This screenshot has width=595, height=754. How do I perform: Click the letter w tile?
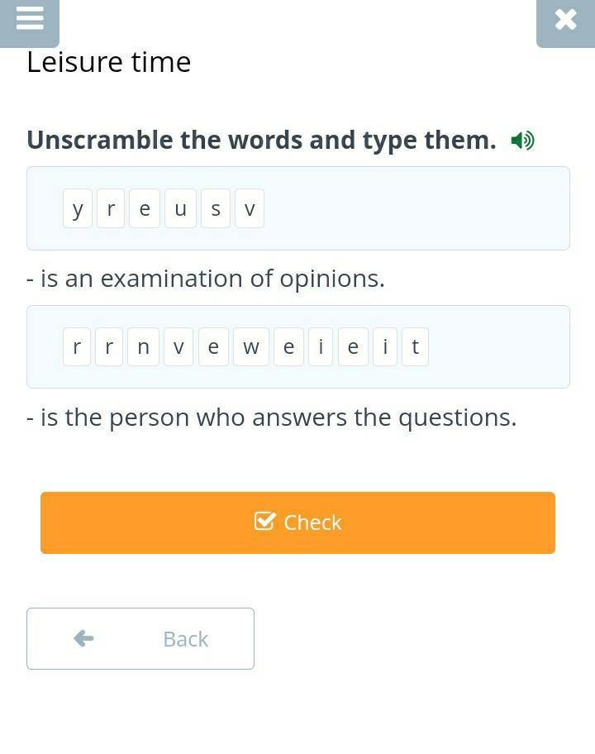coord(251,347)
